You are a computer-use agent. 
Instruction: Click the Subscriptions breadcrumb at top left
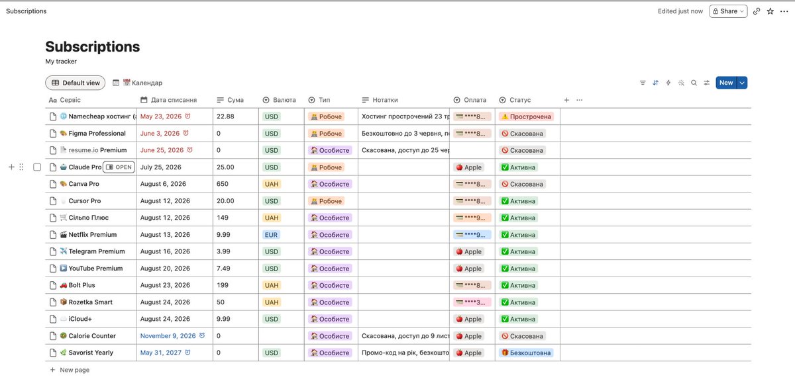pyautogui.click(x=26, y=11)
